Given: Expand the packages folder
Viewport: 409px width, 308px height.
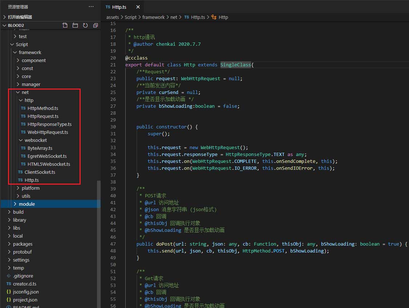Looking at the screenshot, I should [x=9, y=244].
